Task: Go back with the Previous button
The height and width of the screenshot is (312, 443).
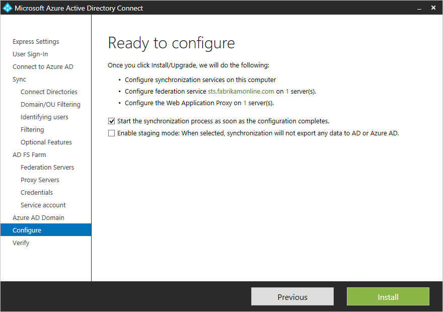Action: [x=292, y=296]
